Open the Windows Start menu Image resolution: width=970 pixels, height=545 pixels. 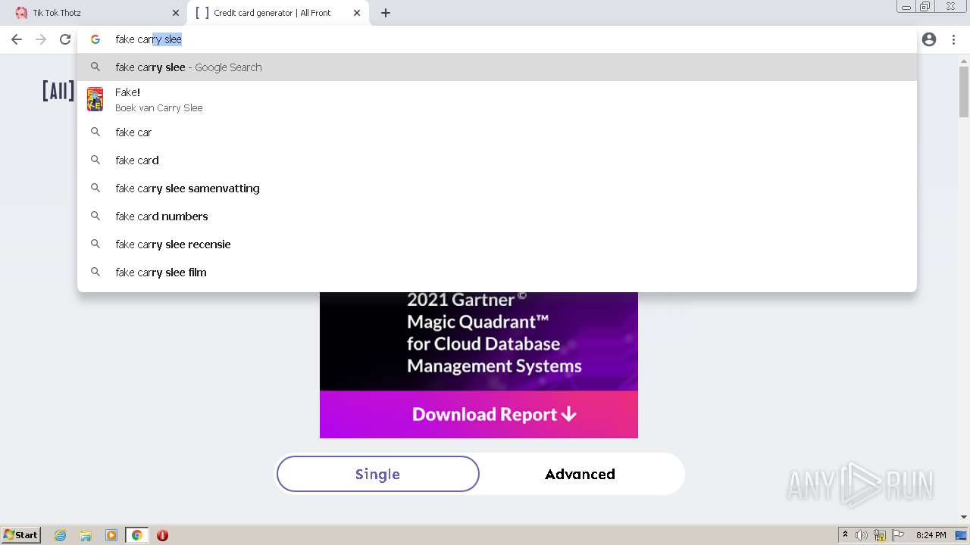tap(21, 535)
